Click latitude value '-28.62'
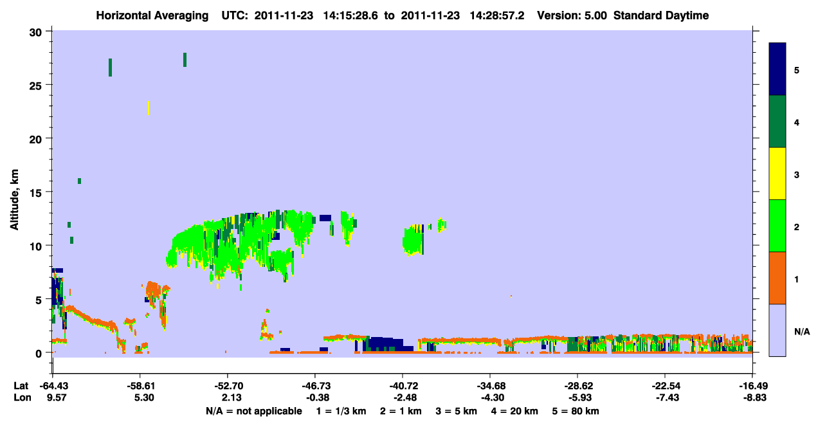Viewport: 836px width, 429px height. tap(577, 386)
